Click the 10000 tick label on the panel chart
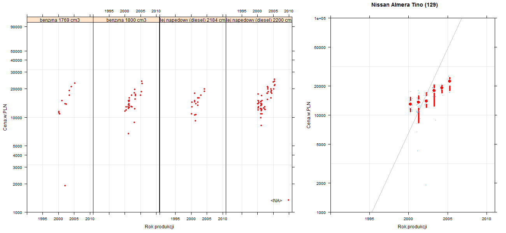Viewport: 506px width, 233px height. point(17,118)
